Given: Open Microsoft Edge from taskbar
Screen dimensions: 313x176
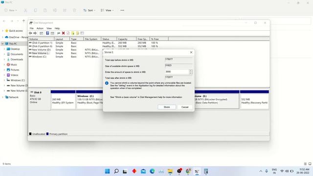Looking at the screenshot, I should click(x=152, y=171).
